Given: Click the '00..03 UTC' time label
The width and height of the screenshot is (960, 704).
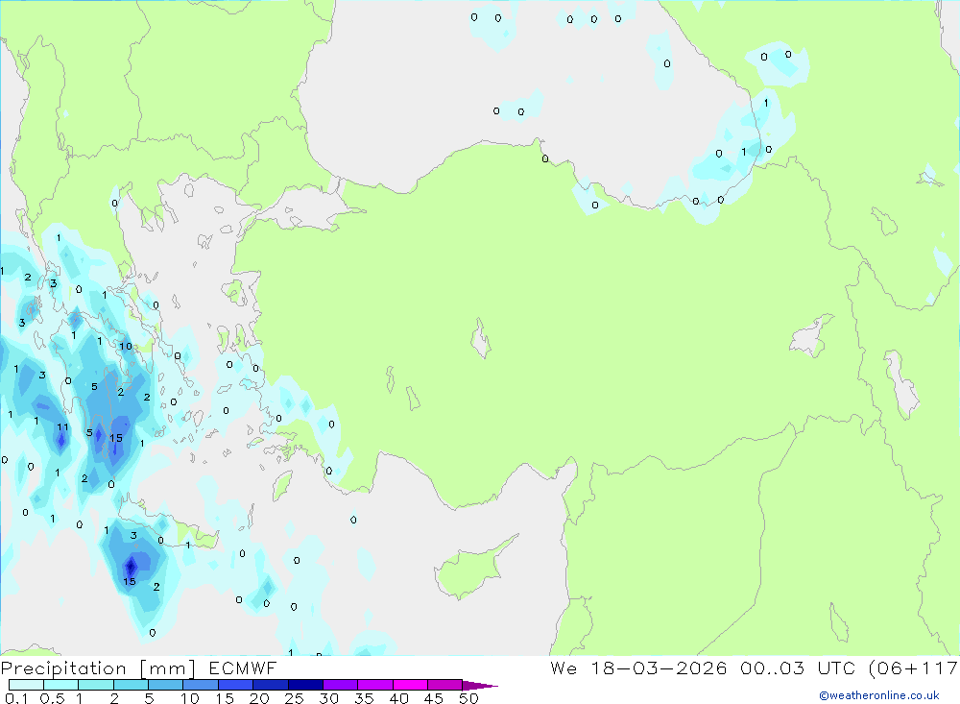Looking at the screenshot, I should 797,668.
